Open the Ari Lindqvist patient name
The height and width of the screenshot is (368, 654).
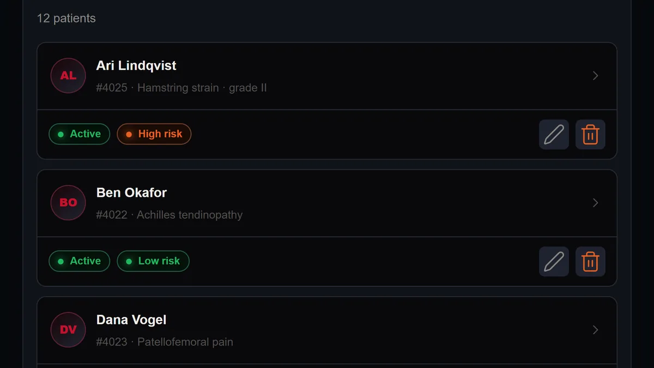tap(136, 65)
